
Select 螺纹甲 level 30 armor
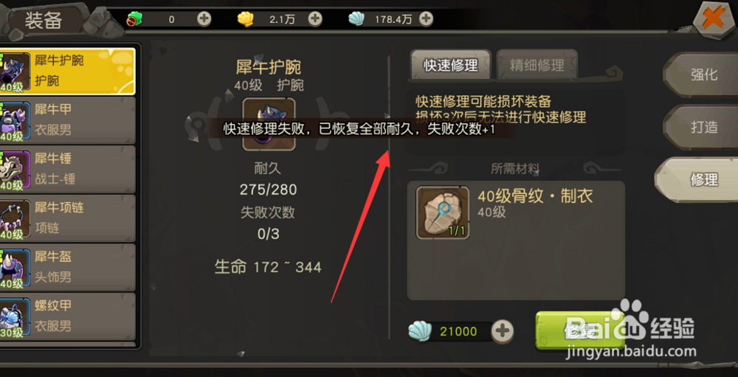point(67,316)
